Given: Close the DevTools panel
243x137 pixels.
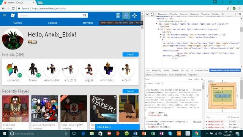Looking at the screenshot, I should [240, 14].
